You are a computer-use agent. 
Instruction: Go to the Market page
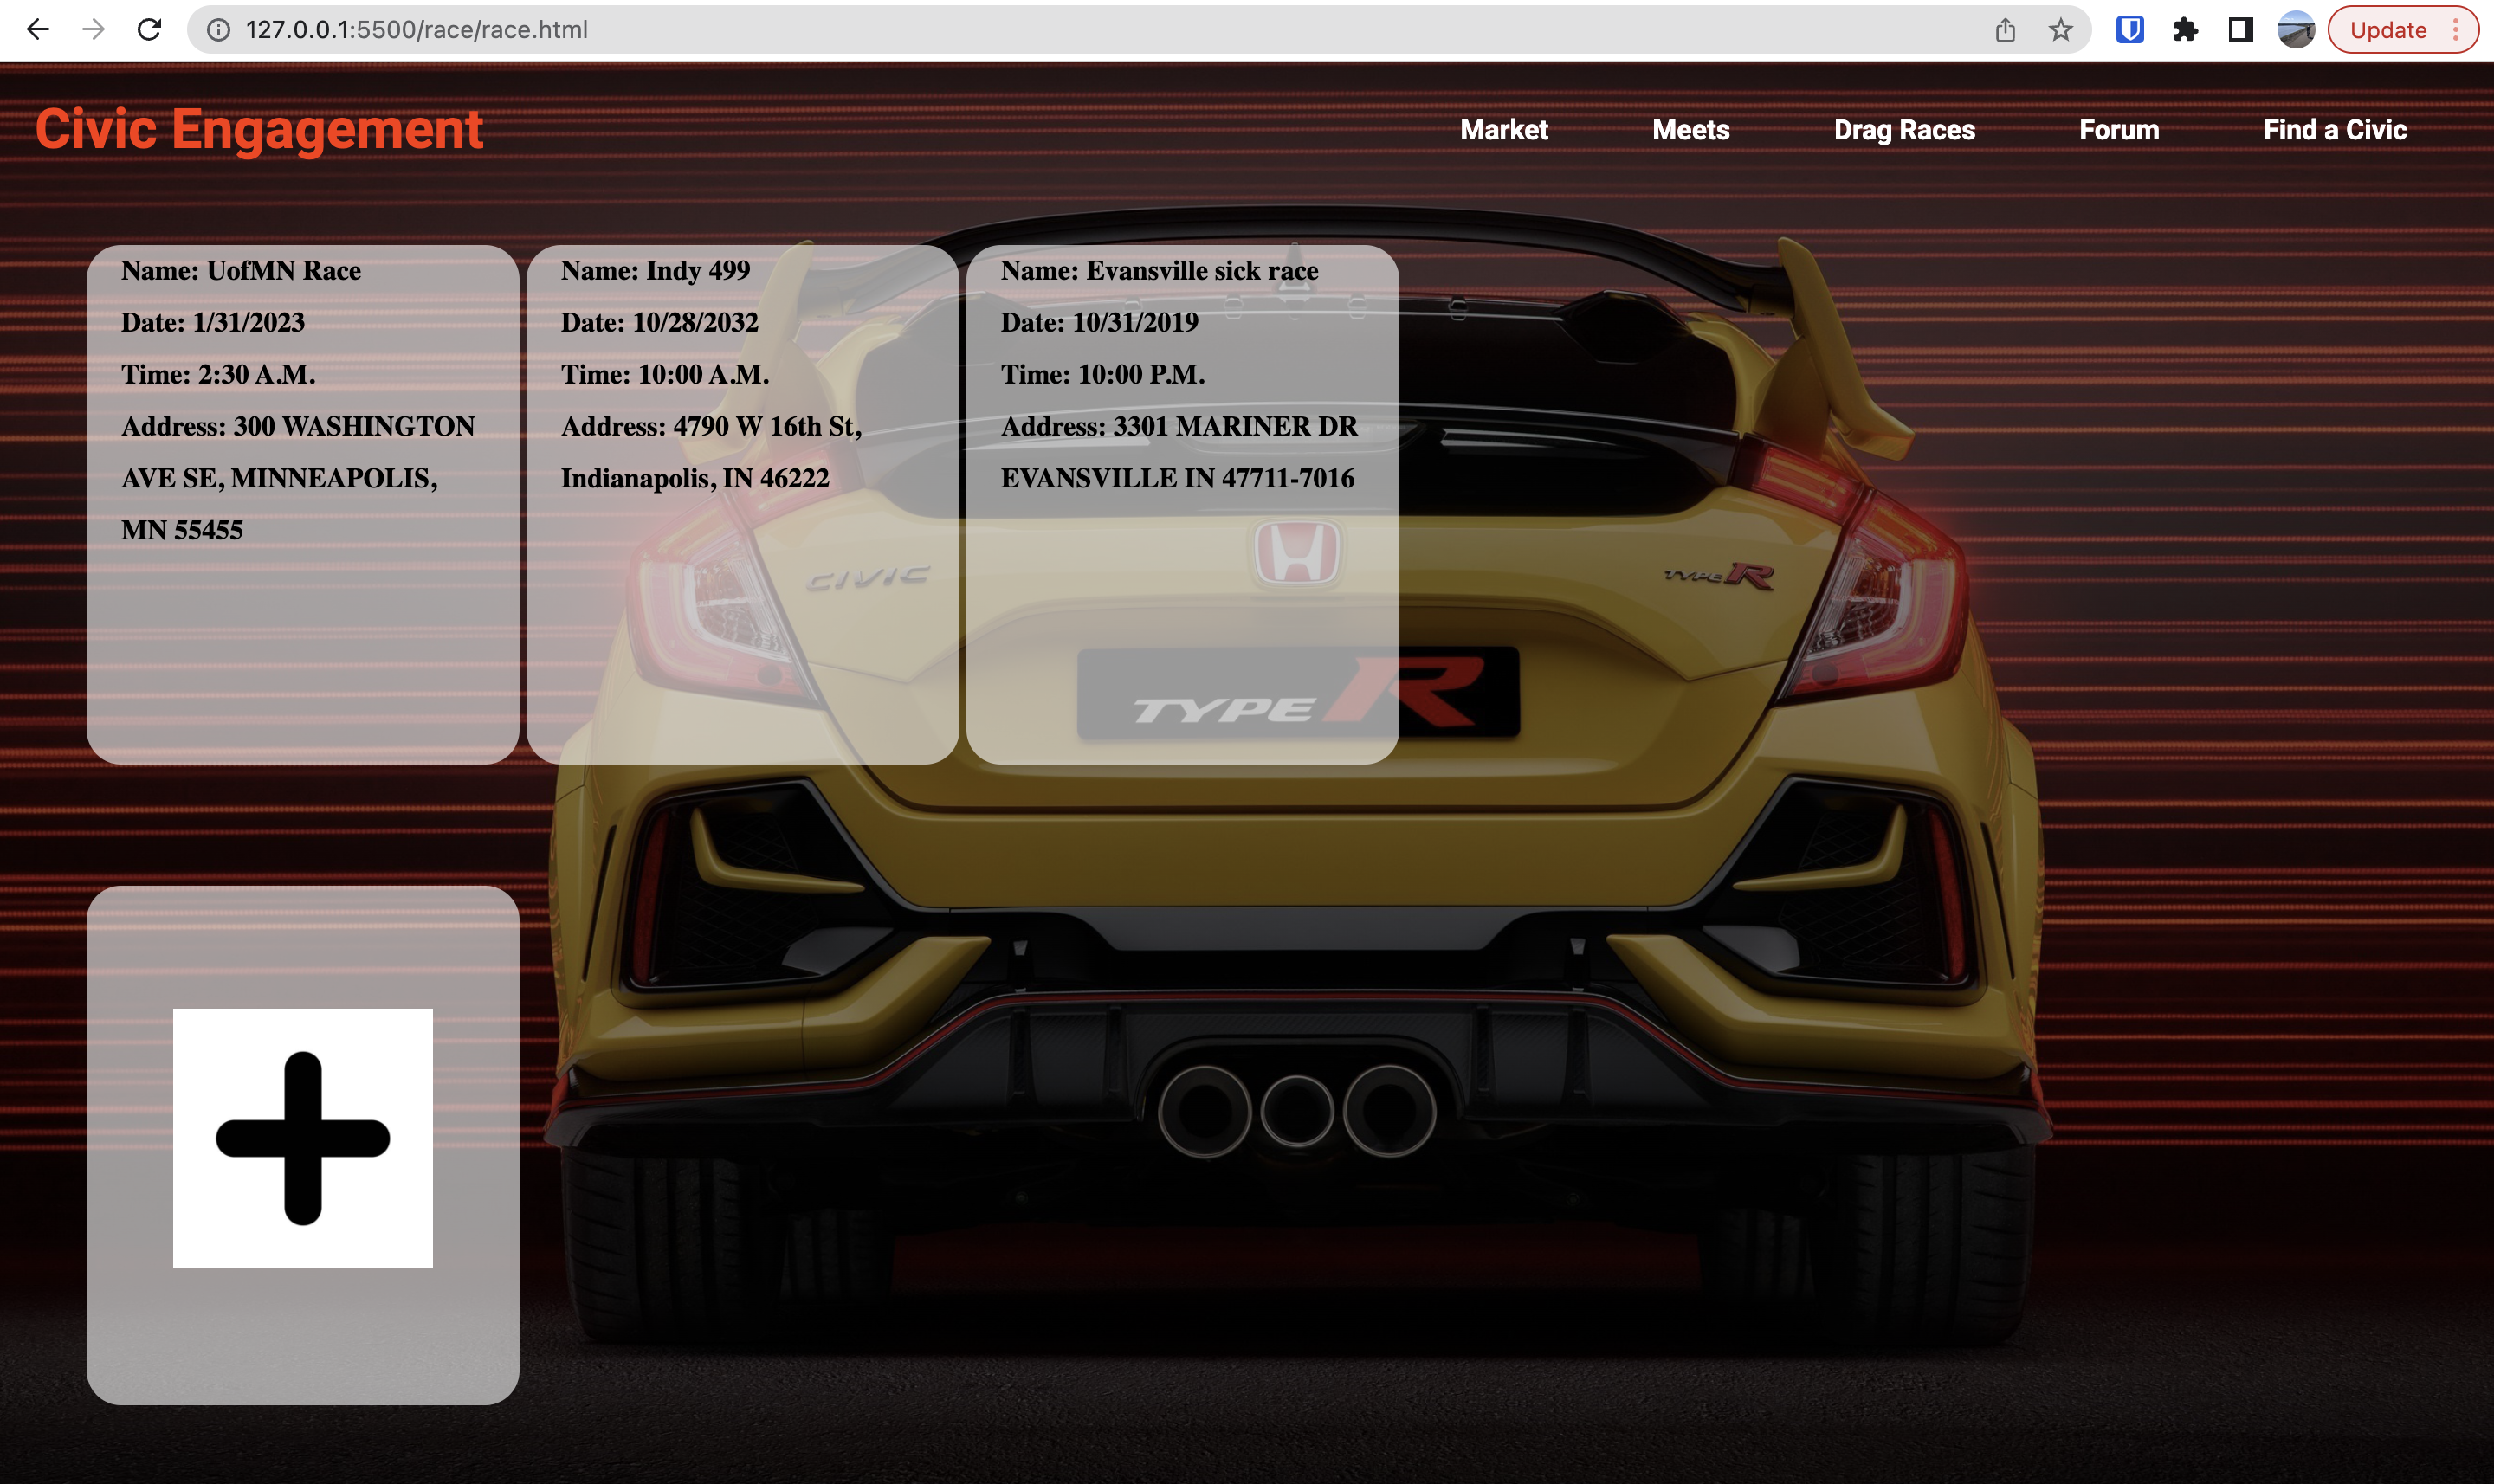(x=1503, y=130)
